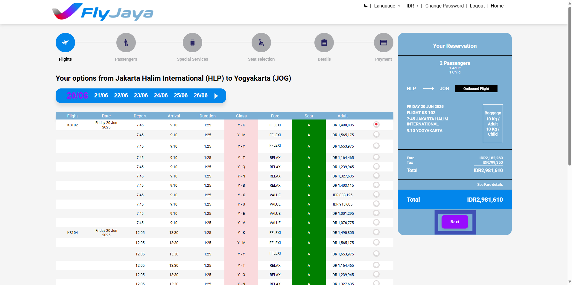Click the page vertical scrollbar
This screenshot has width=572, height=285.
(x=570, y=86)
